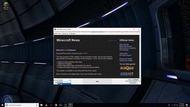Open the Support on Twitter link

tap(126, 61)
